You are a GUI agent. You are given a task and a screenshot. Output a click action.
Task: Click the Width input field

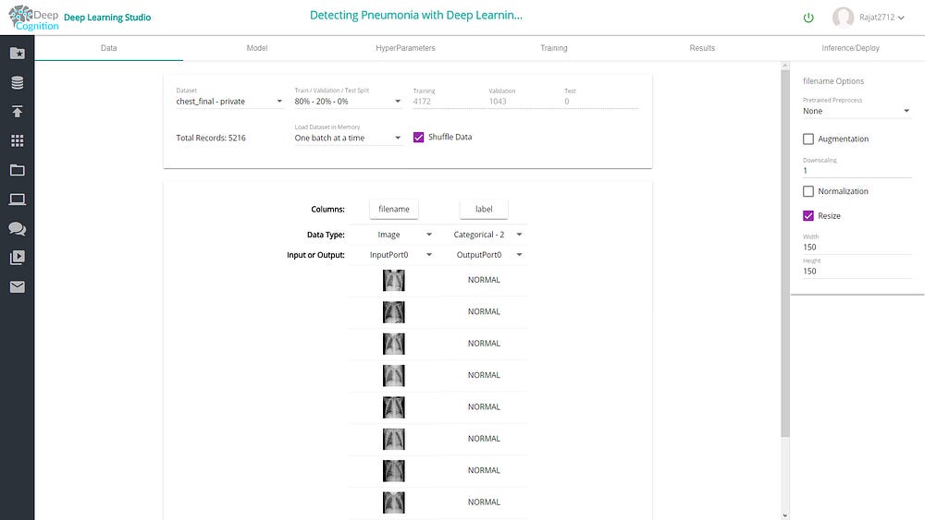point(857,247)
